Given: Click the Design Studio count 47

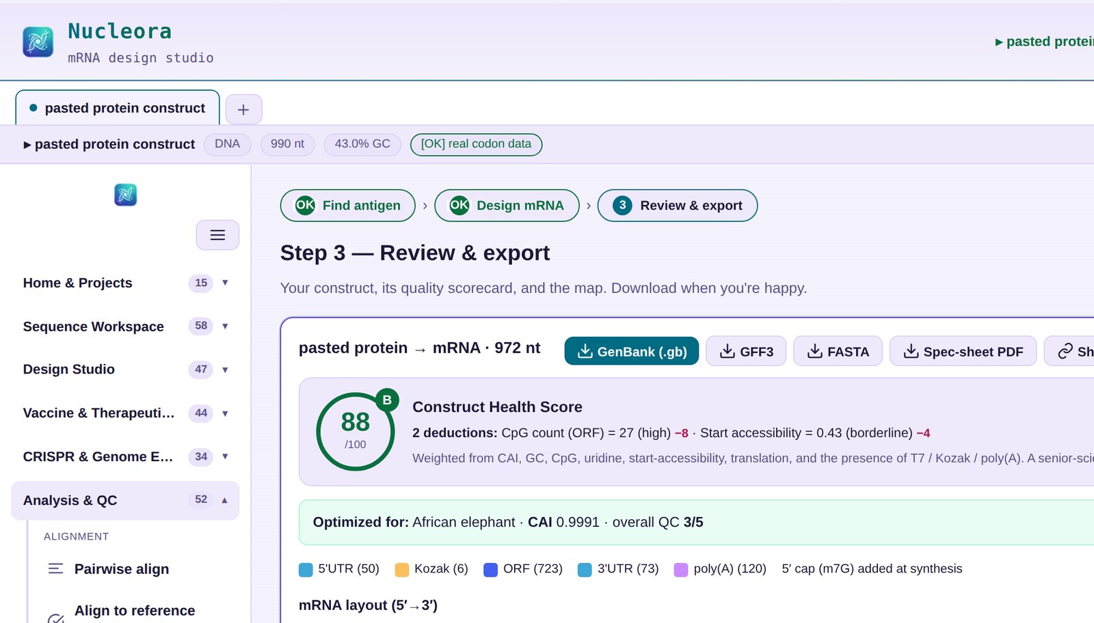Looking at the screenshot, I should [201, 370].
